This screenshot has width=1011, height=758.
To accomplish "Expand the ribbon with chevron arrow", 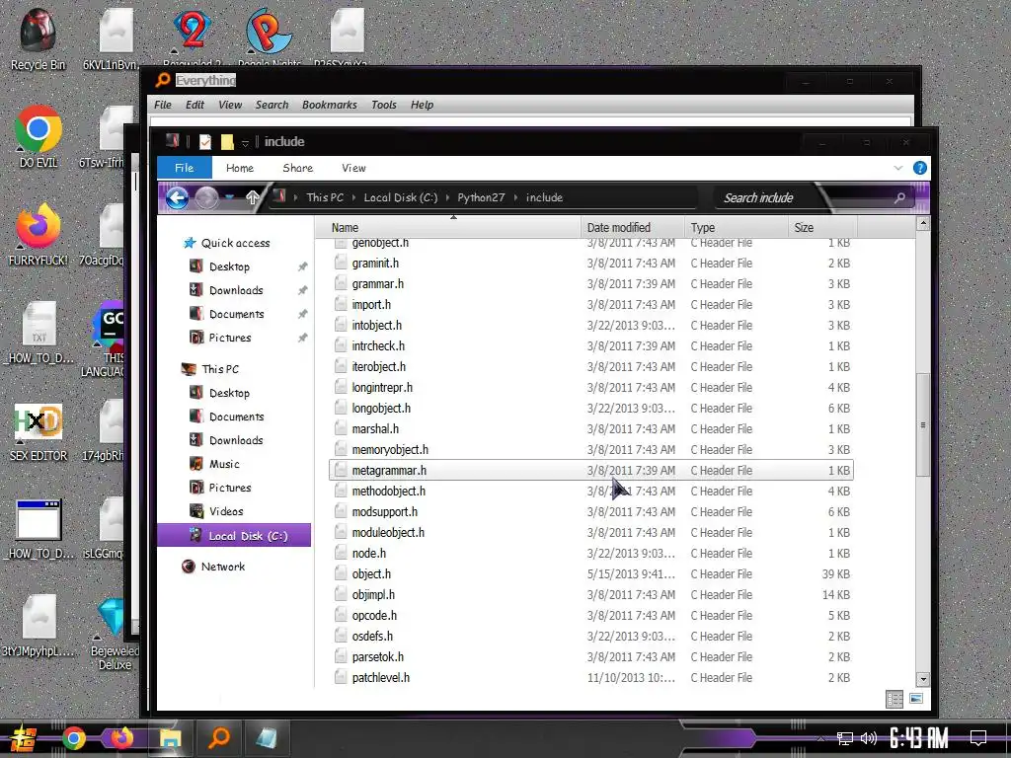I will coord(898,168).
